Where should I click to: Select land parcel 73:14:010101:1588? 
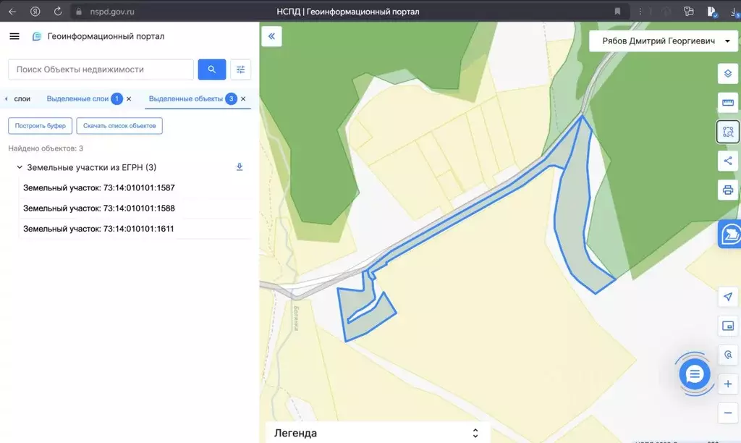tap(99, 208)
